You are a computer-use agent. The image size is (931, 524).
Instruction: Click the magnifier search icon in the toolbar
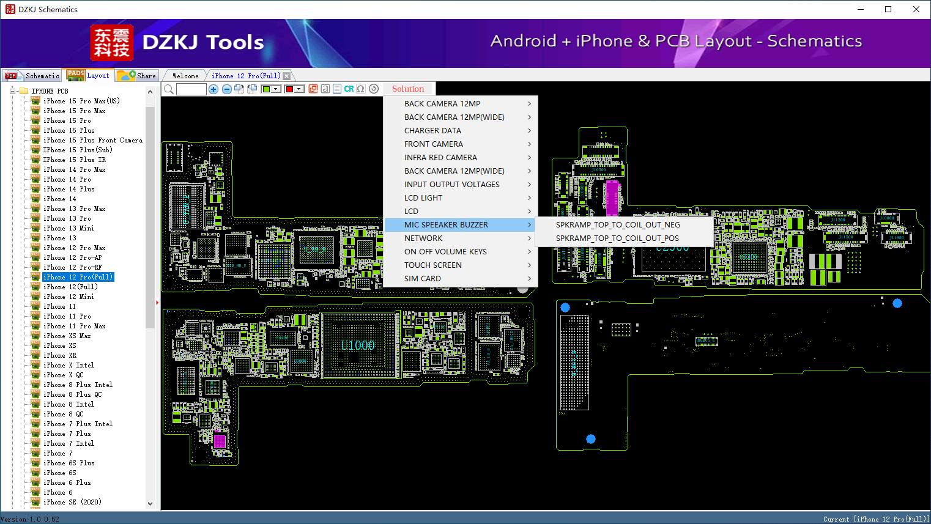[169, 89]
